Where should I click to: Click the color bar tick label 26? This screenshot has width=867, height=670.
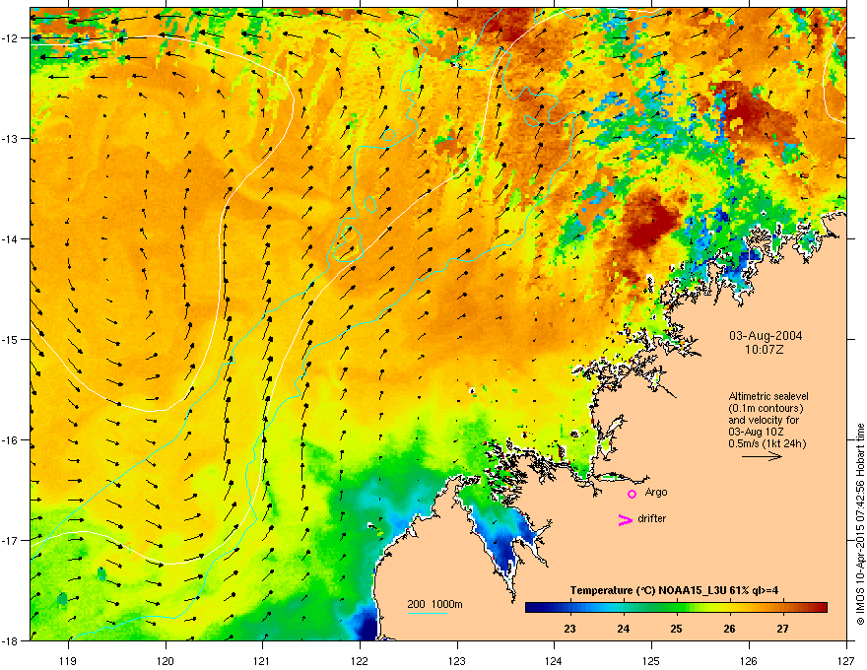[x=729, y=629]
